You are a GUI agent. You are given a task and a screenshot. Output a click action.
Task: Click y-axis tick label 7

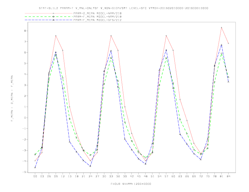[25, 42]
